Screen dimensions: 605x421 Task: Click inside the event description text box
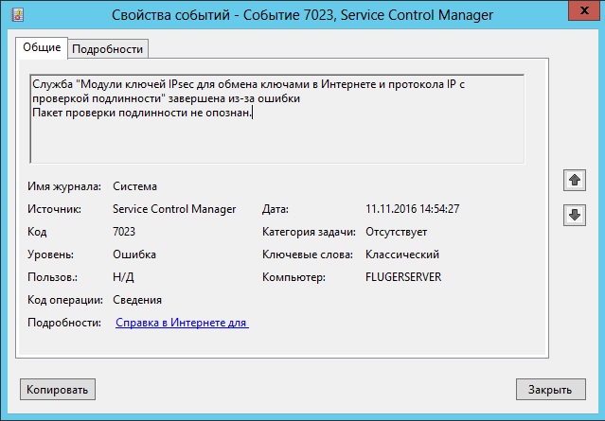coord(276,118)
